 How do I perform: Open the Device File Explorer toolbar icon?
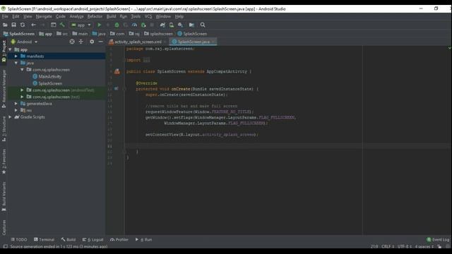point(191,25)
